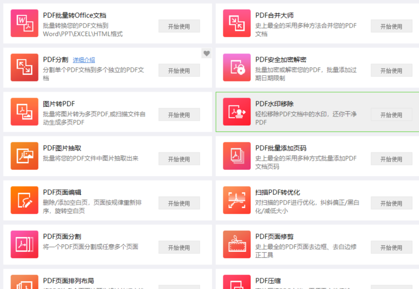Open the PDF批量添加页码 icon
The width and height of the screenshot is (419, 289).
click(237, 156)
